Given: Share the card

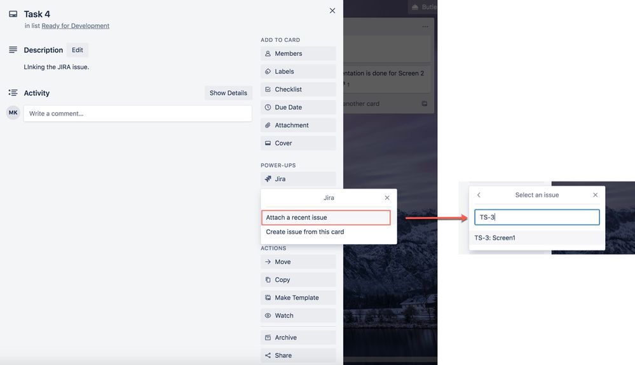Looking at the screenshot, I should tap(298, 355).
